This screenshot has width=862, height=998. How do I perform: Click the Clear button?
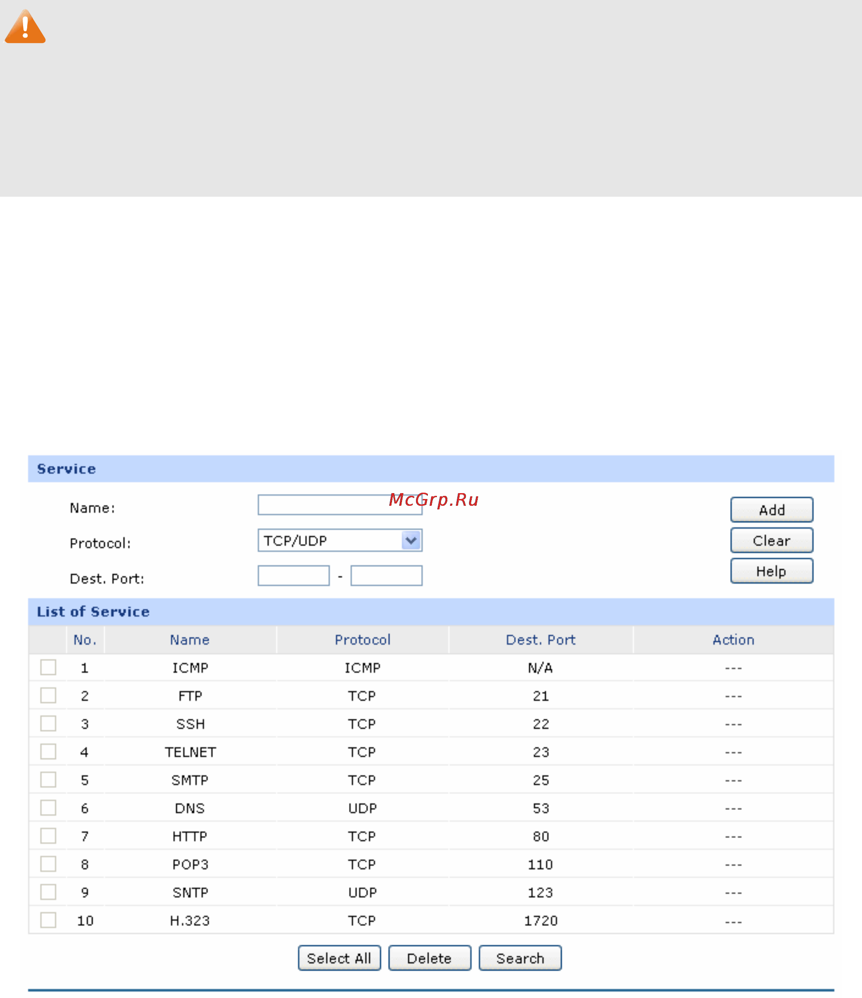click(772, 540)
